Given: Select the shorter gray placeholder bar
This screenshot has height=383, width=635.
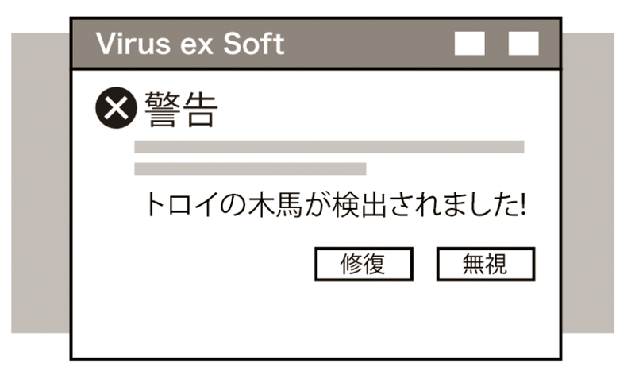Looking at the screenshot, I should click(x=250, y=168).
